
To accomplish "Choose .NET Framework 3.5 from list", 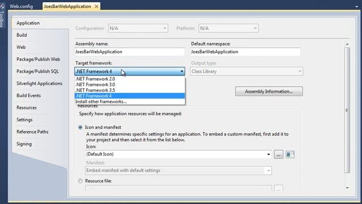I will (130, 90).
